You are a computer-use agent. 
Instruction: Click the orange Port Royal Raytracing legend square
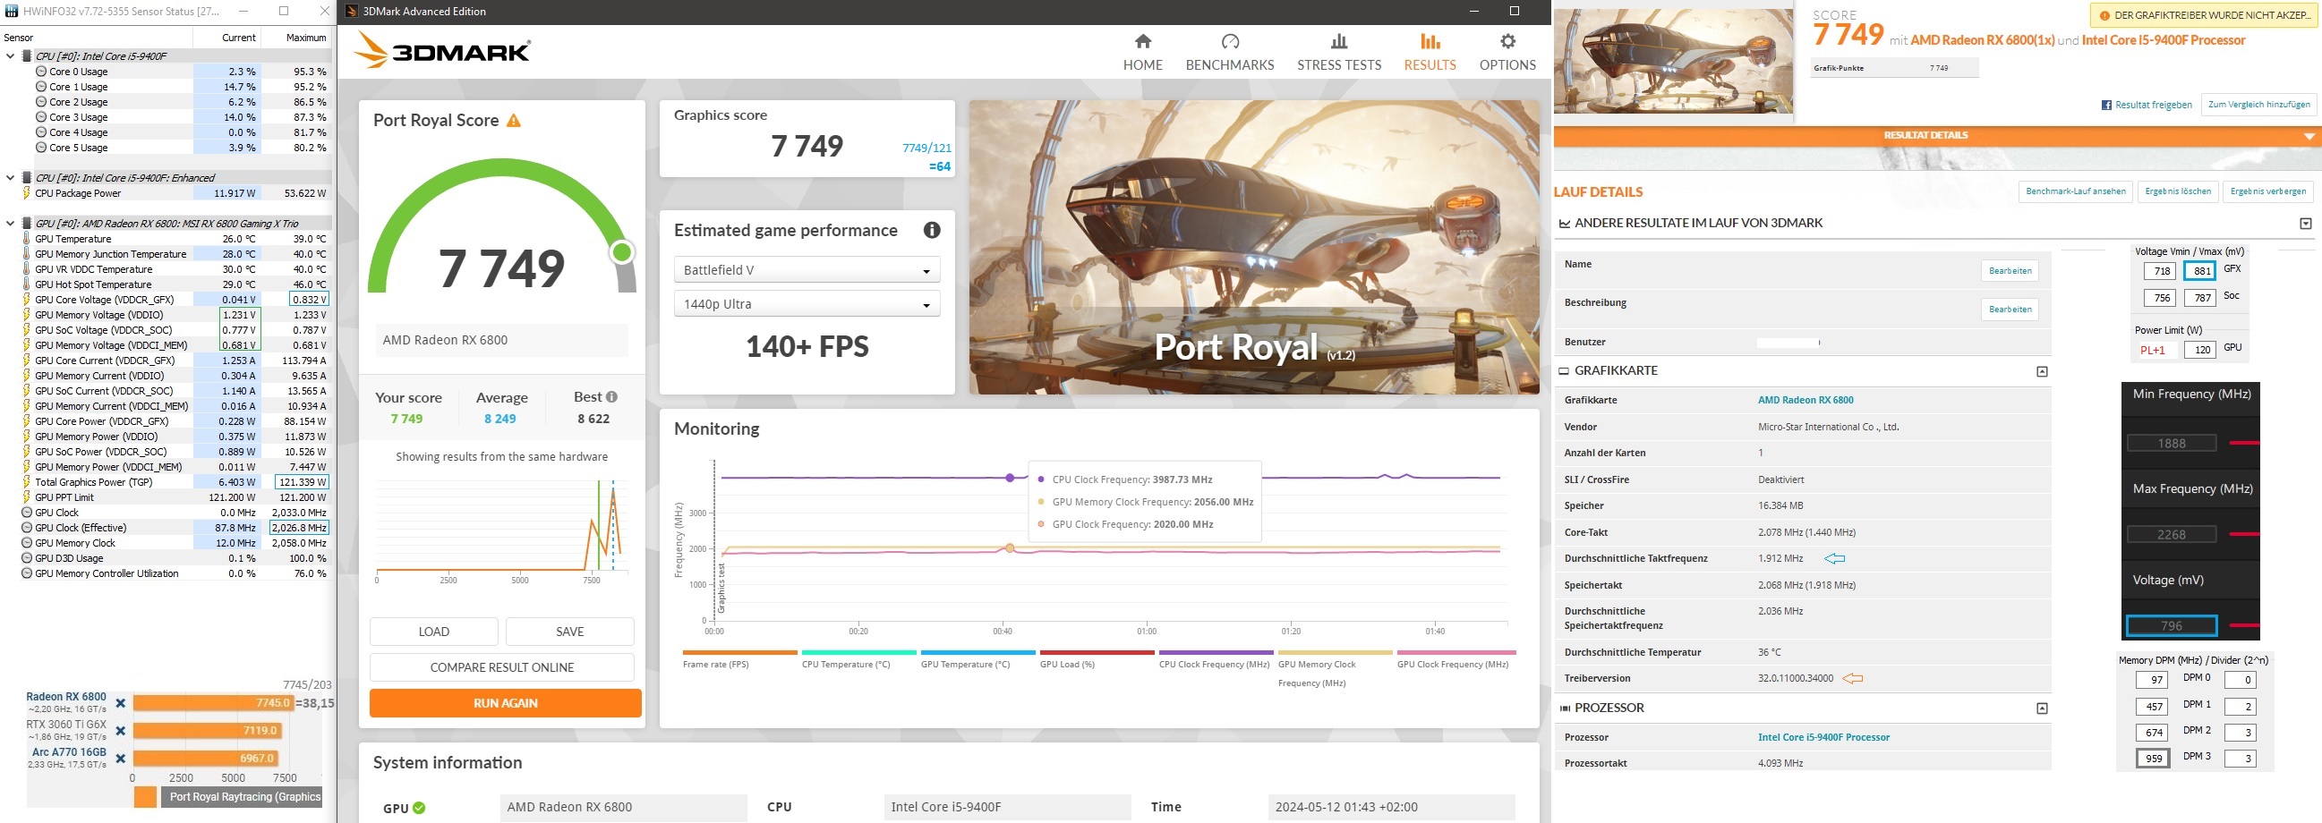pos(145,797)
